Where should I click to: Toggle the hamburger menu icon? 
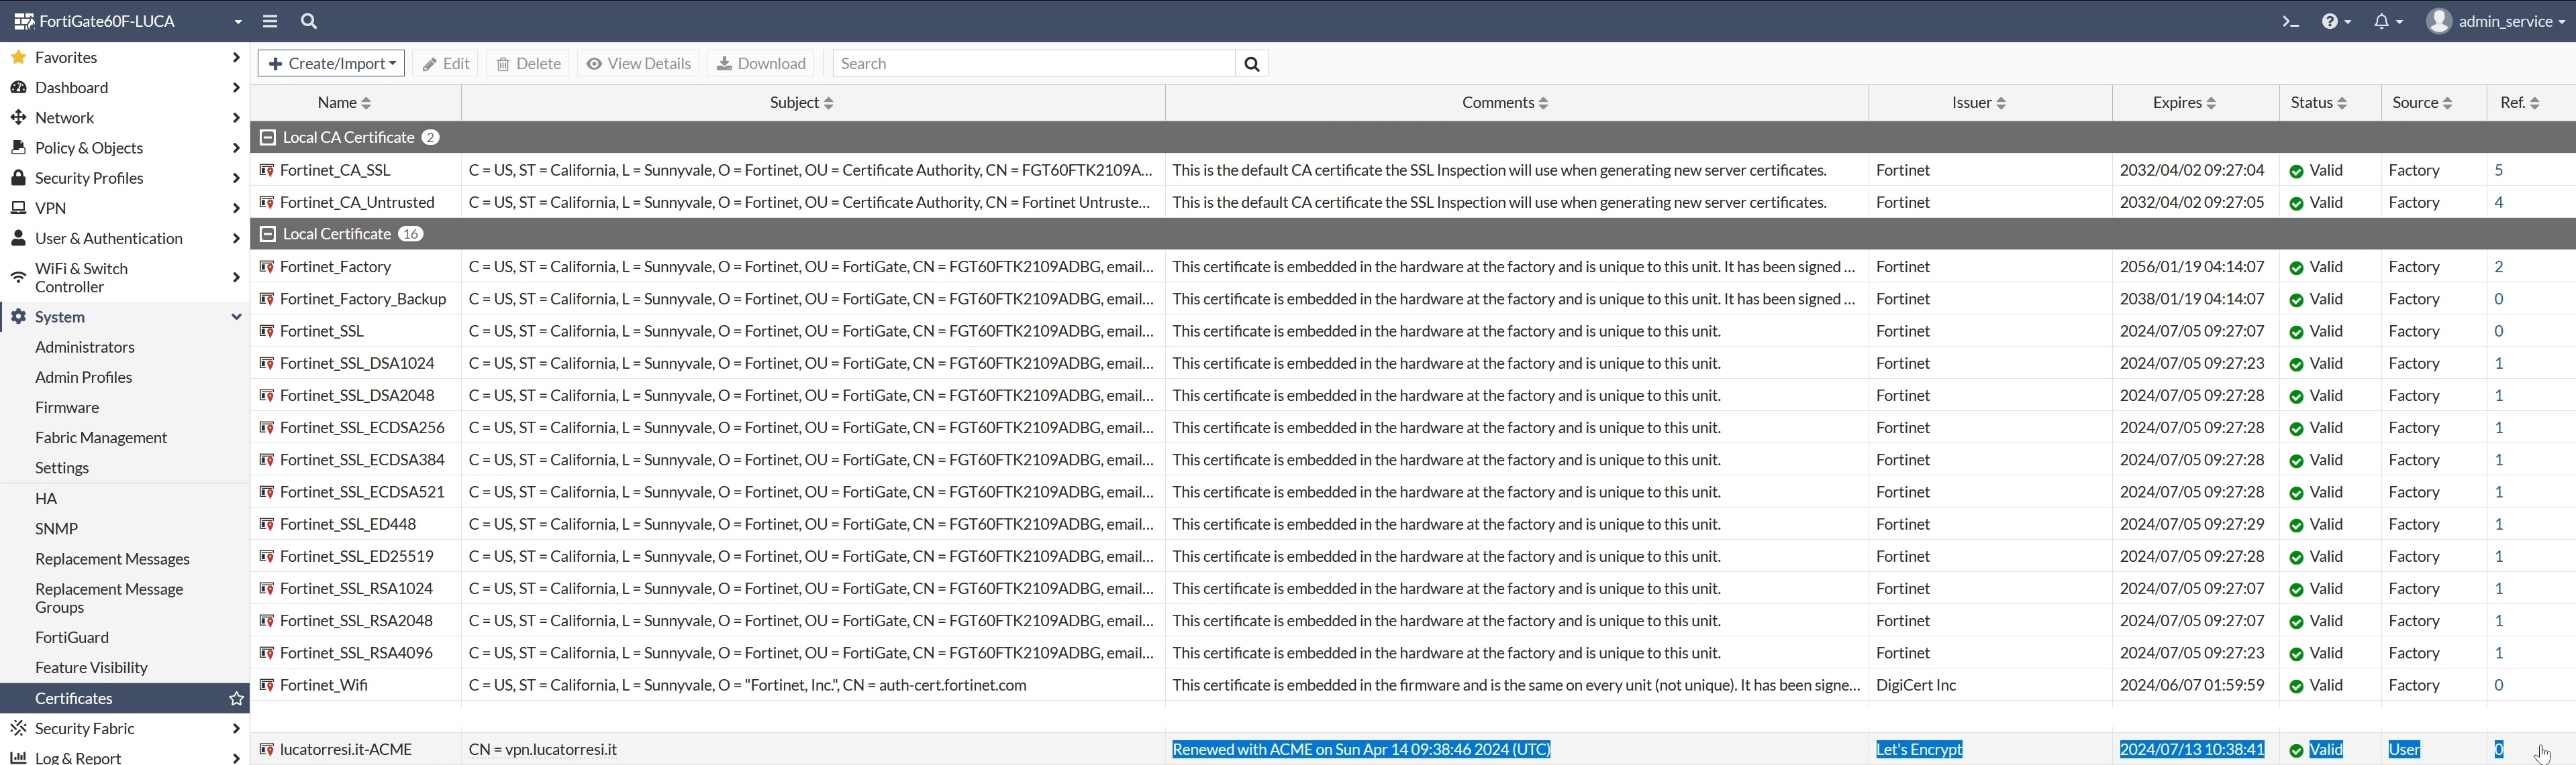point(270,21)
